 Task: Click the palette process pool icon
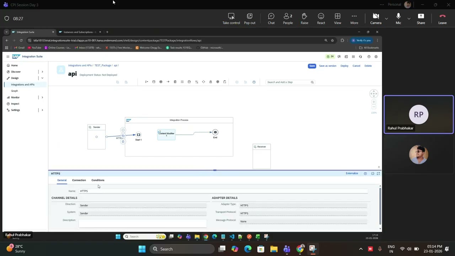click(154, 82)
